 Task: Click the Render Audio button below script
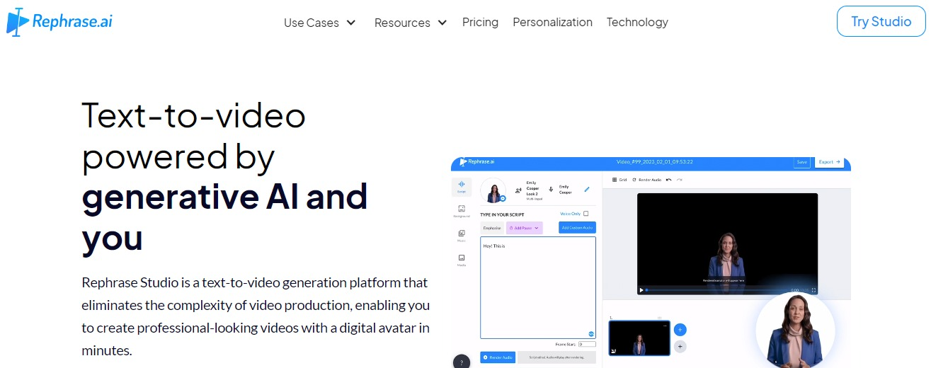[498, 357]
